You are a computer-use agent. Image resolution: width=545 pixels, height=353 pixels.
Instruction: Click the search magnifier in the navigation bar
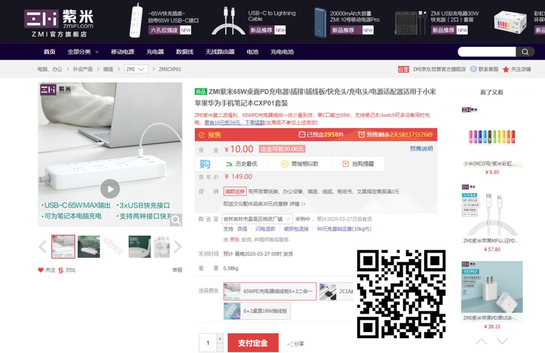tap(525, 51)
